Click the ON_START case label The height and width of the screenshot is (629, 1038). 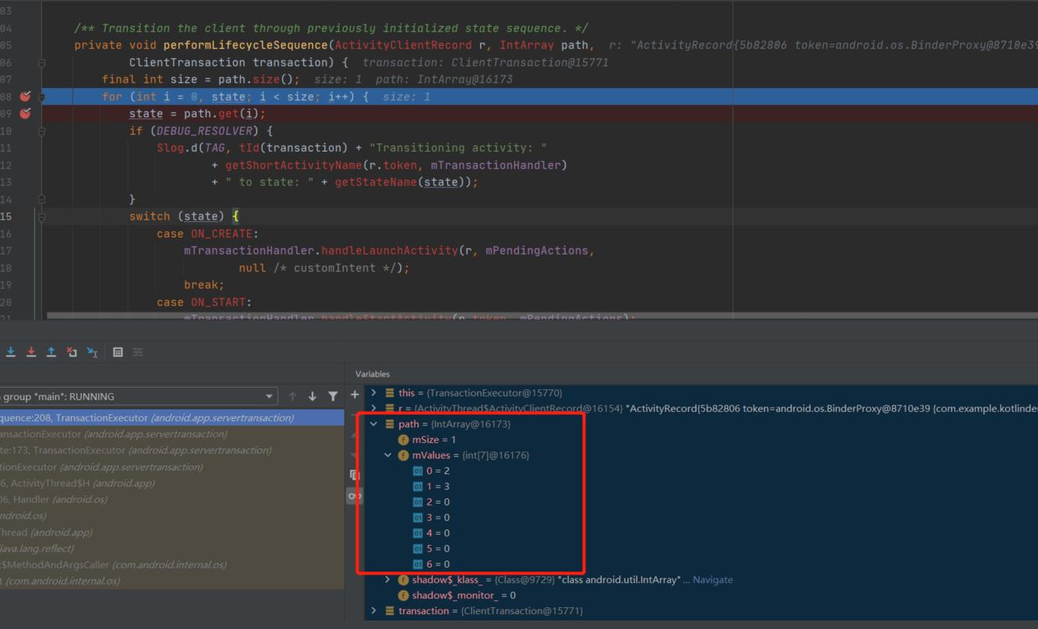pyautogui.click(x=218, y=302)
